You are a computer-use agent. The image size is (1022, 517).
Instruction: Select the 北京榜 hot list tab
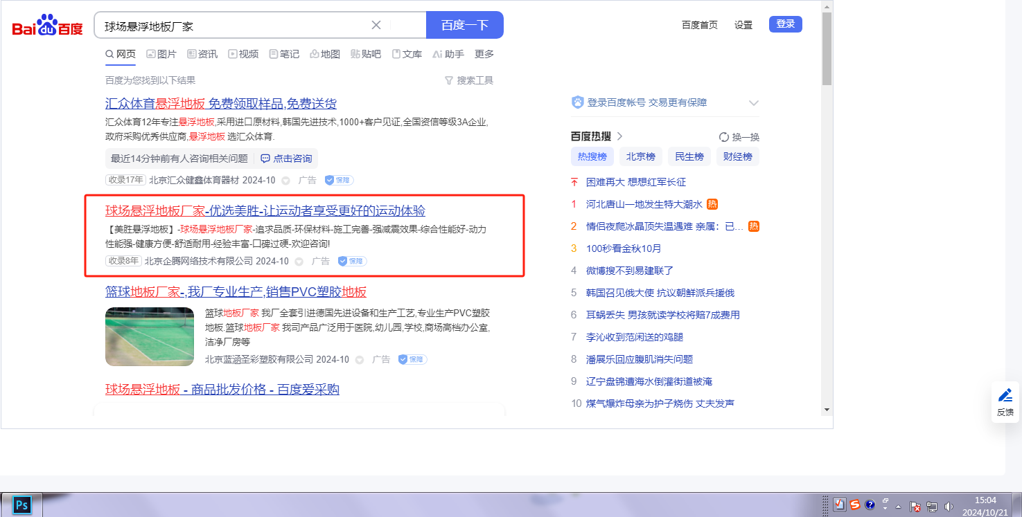point(640,156)
